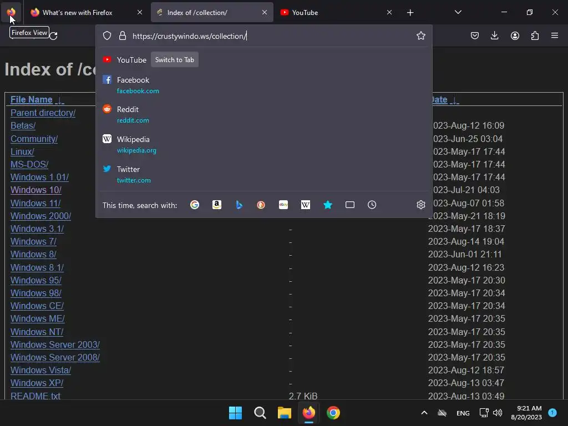The image size is (568, 426).
Task: Open Google Chrome from taskbar
Action: point(333,413)
